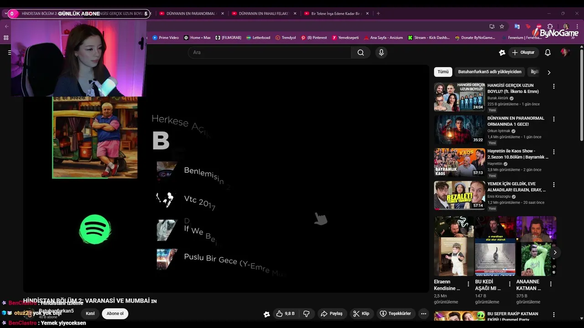Viewport: 584px width, 328px height.
Task: Click the install app icon in address bar
Action: click(x=492, y=26)
